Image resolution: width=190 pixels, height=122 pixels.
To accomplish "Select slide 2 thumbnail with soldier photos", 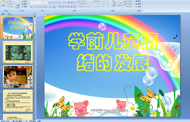I will (x=18, y=52).
